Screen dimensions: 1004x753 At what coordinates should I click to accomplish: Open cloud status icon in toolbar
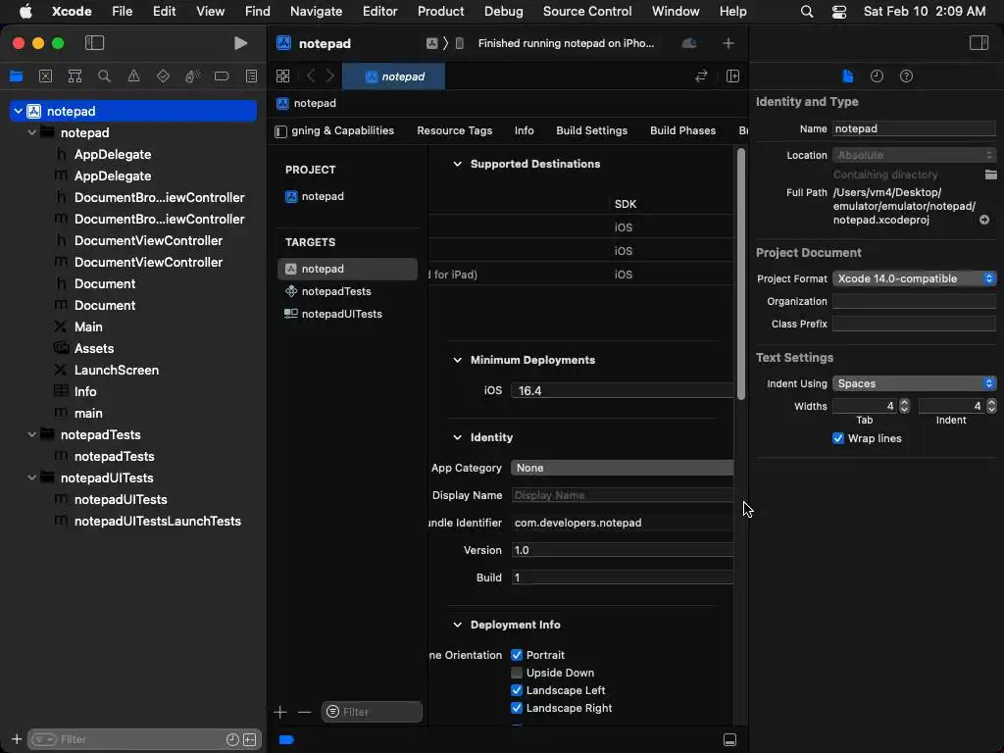(689, 43)
